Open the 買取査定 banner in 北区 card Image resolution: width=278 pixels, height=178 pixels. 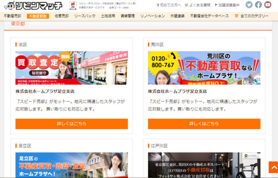[71, 68]
